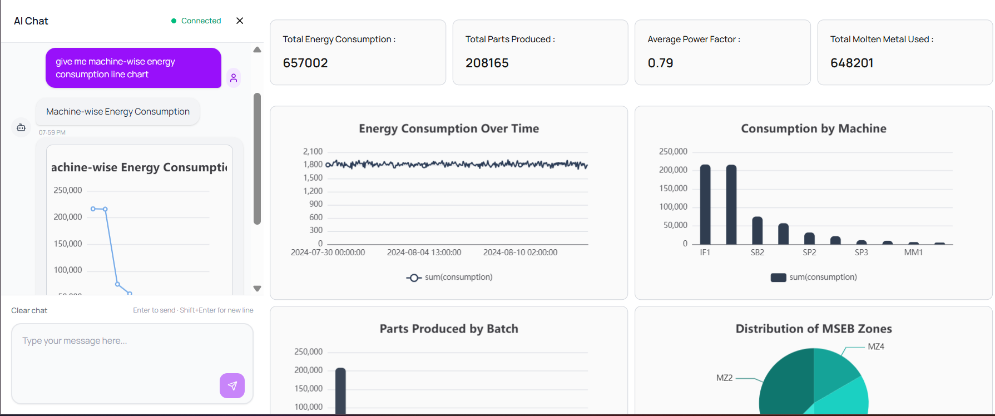
Task: Open Total Parts Produced card
Action: coord(540,52)
